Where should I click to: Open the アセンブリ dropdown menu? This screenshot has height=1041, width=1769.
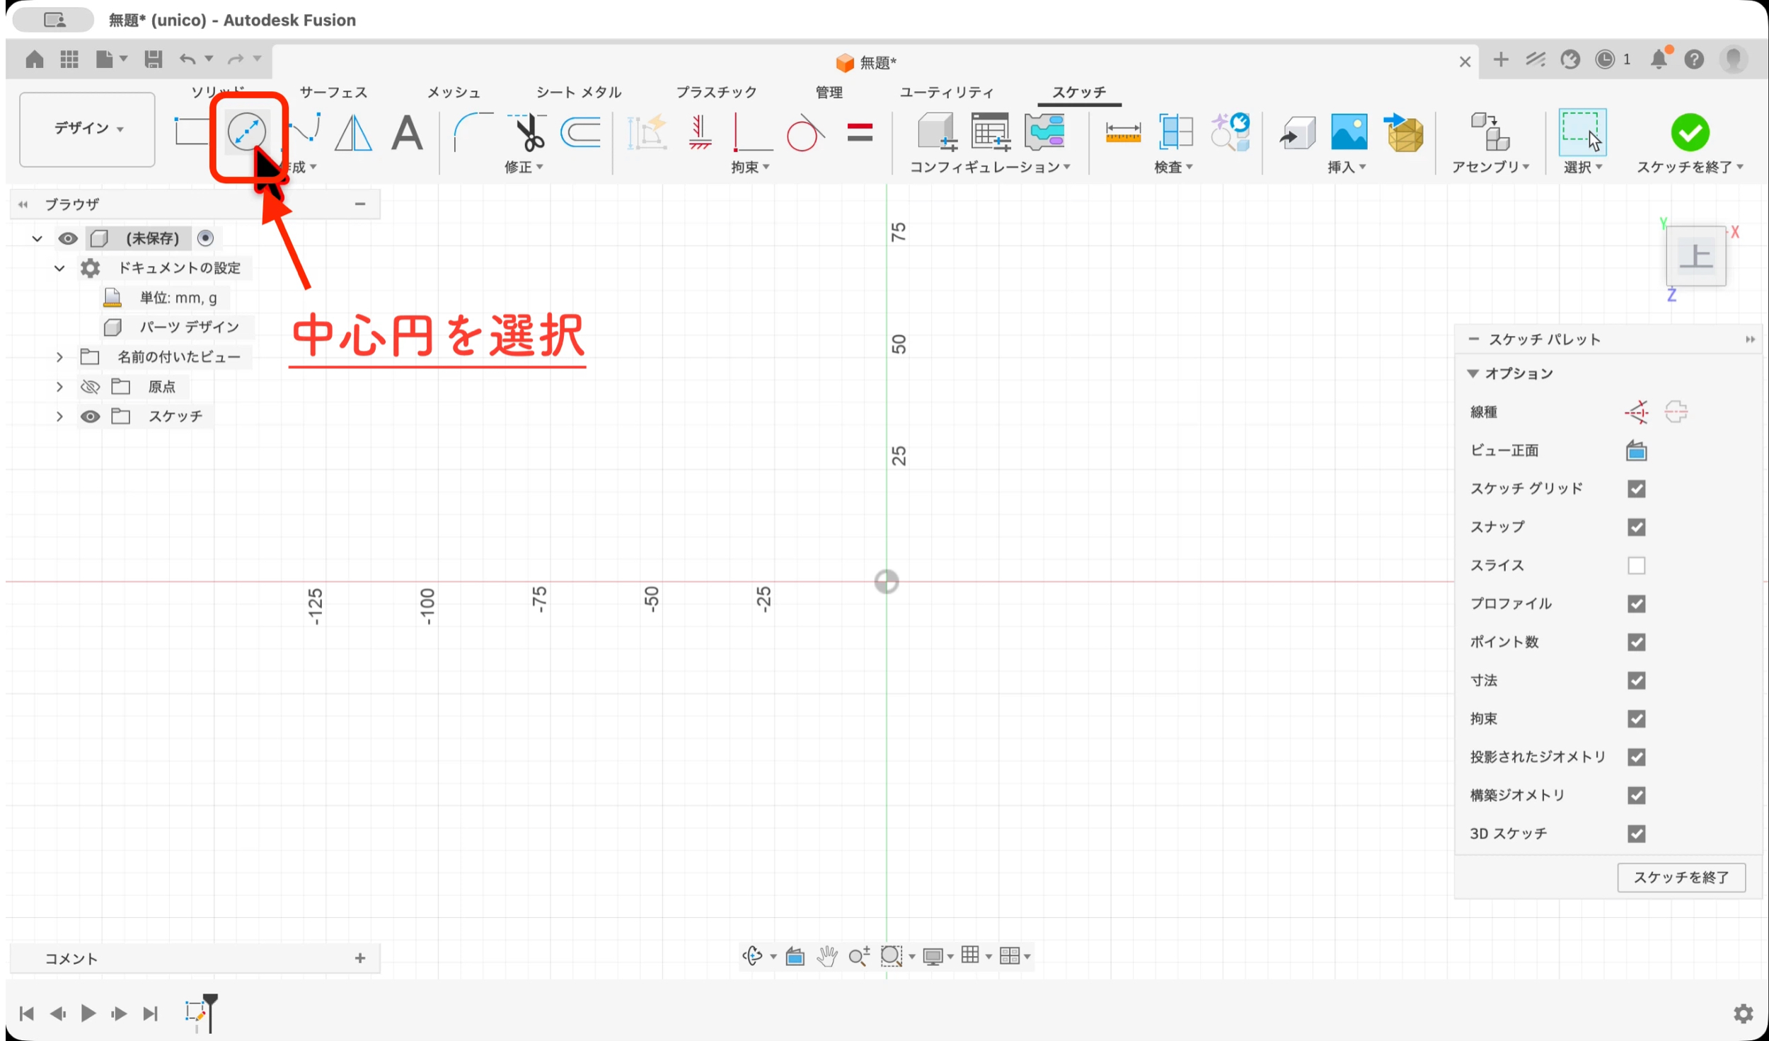[1490, 168]
